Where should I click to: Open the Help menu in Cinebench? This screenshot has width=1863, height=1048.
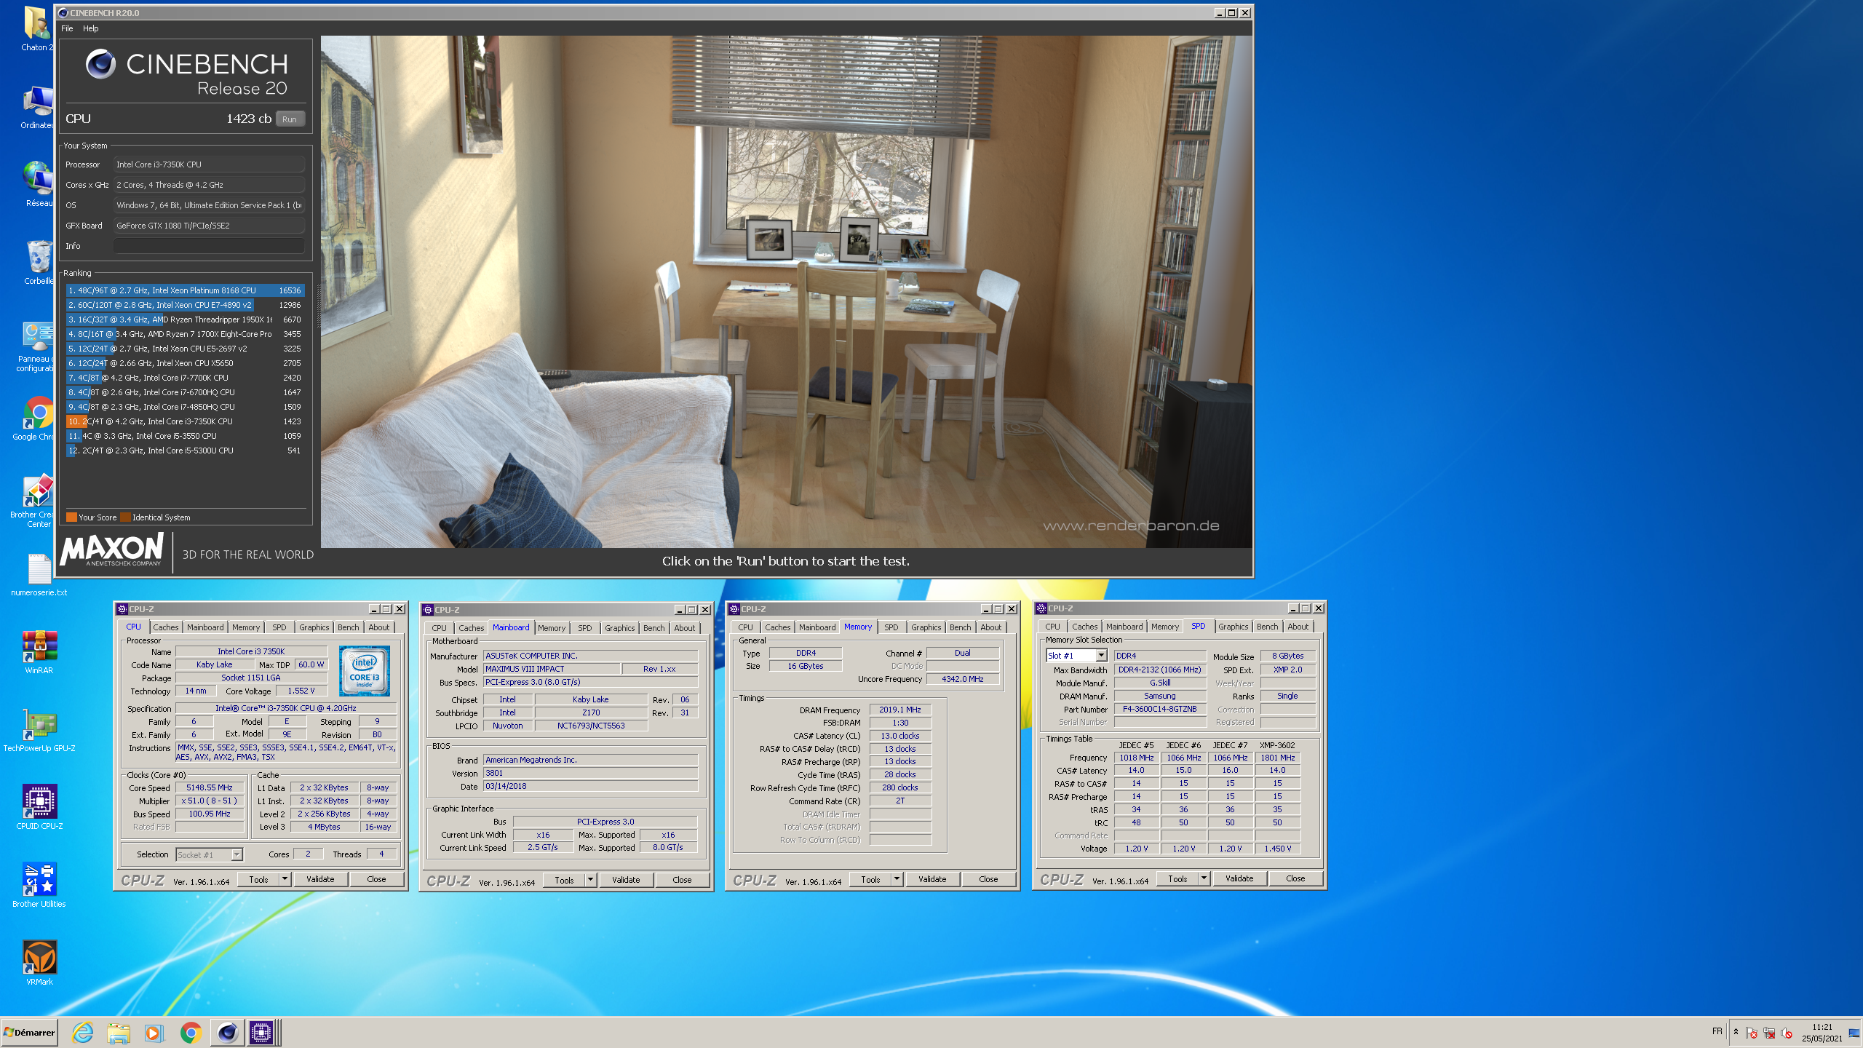(x=91, y=28)
